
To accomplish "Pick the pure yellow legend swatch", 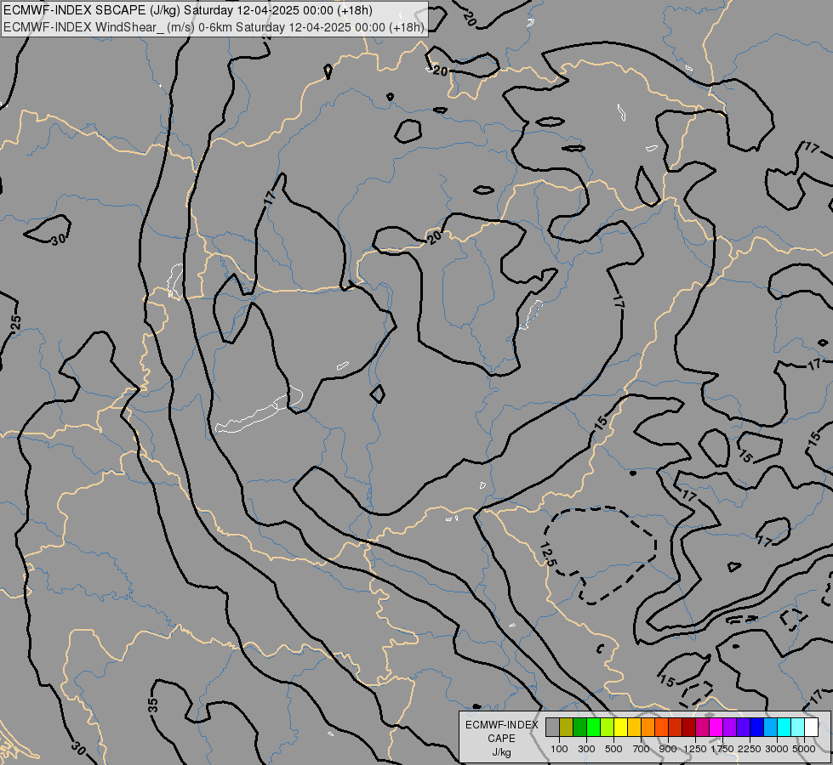I will (620, 727).
